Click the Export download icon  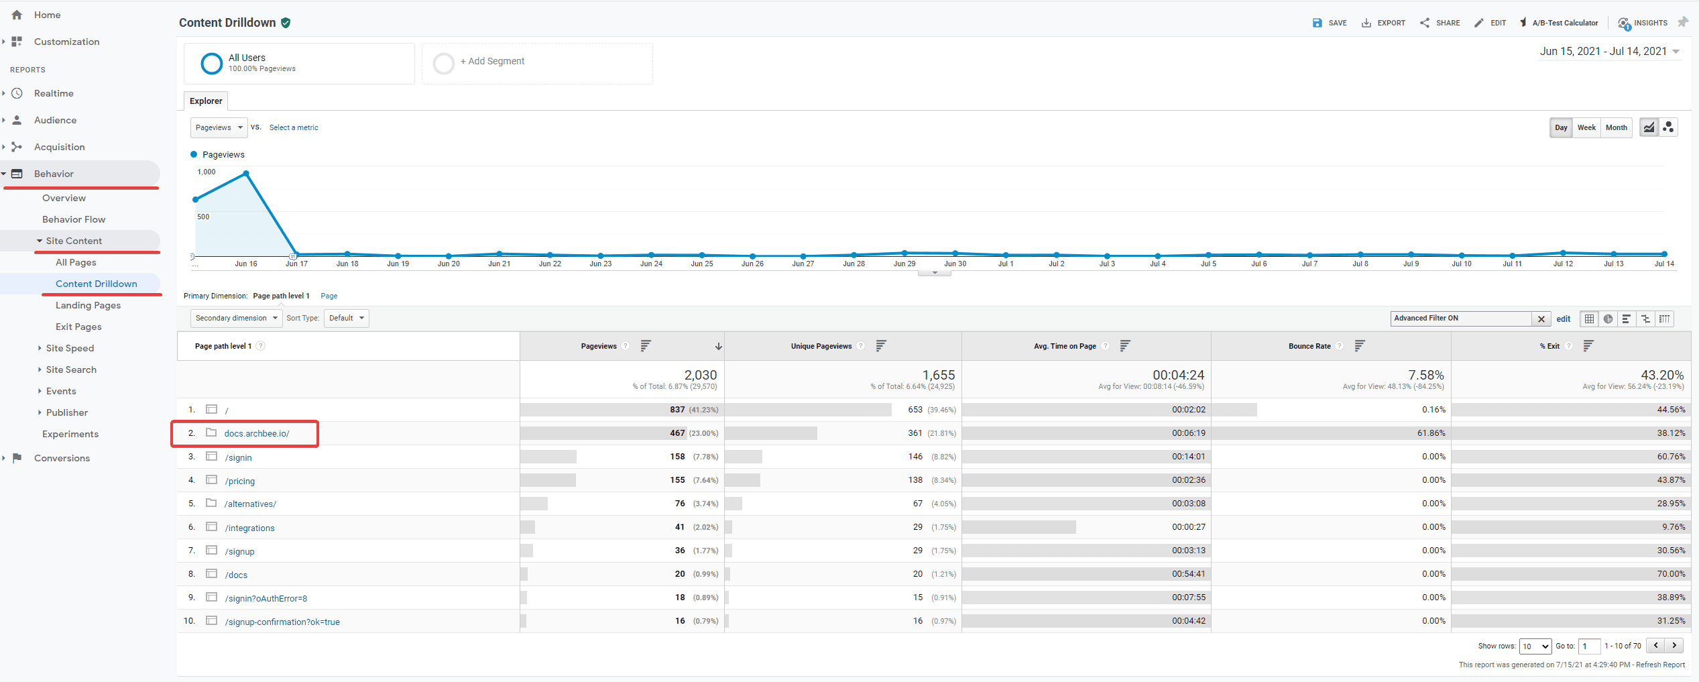coord(1366,23)
